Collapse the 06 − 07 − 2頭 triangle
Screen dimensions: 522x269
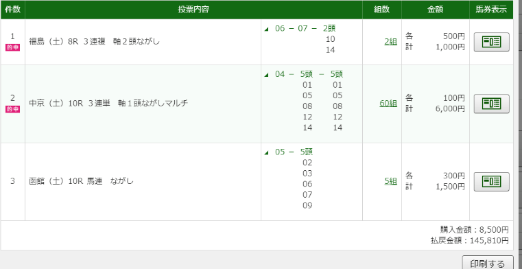pos(266,29)
